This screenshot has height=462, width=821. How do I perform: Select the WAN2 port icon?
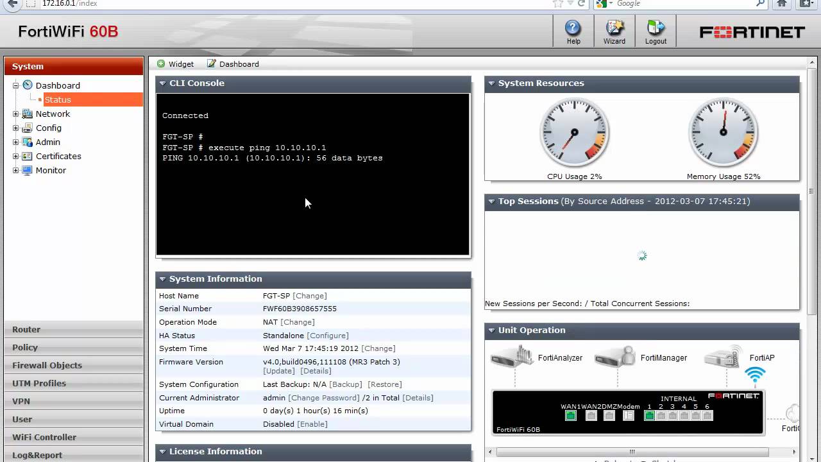[591, 415]
